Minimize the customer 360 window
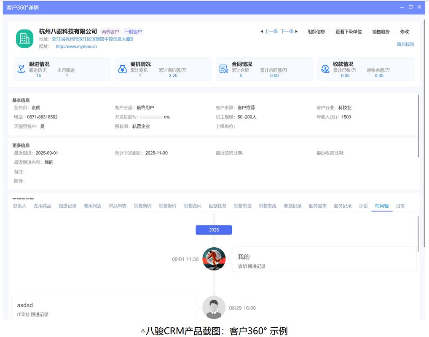The height and width of the screenshot is (337, 429). 402,8
